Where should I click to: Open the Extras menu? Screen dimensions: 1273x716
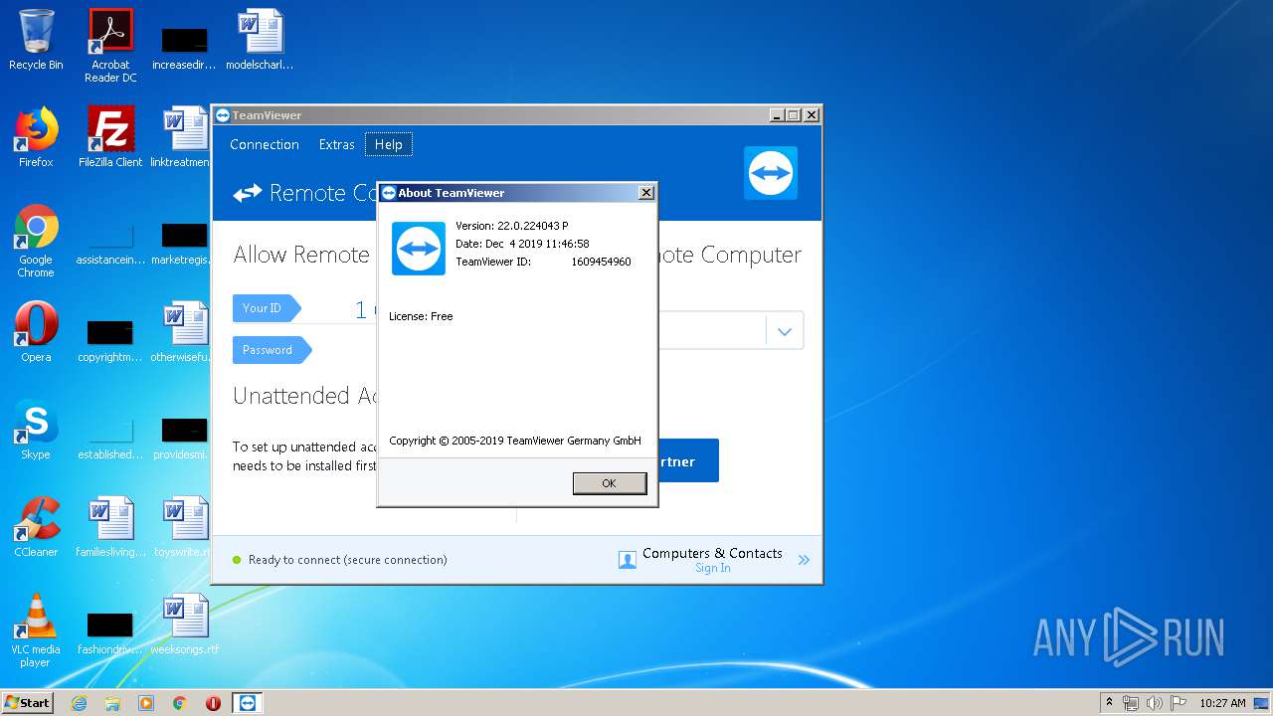(336, 144)
